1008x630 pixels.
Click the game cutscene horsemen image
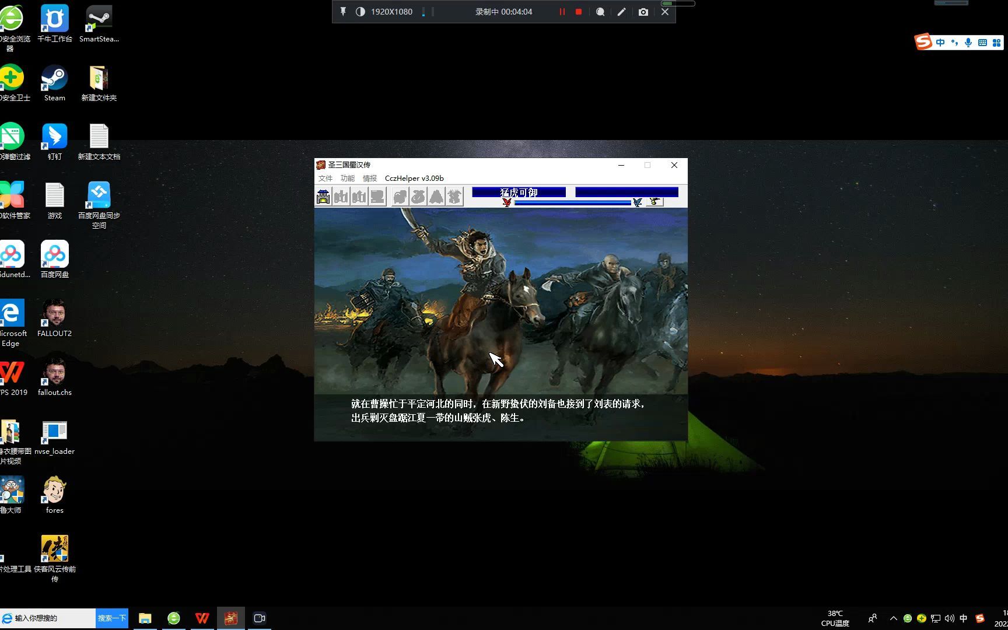[x=501, y=301]
